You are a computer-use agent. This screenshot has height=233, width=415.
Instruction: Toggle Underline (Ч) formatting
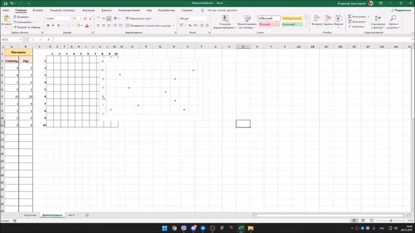click(x=58, y=26)
